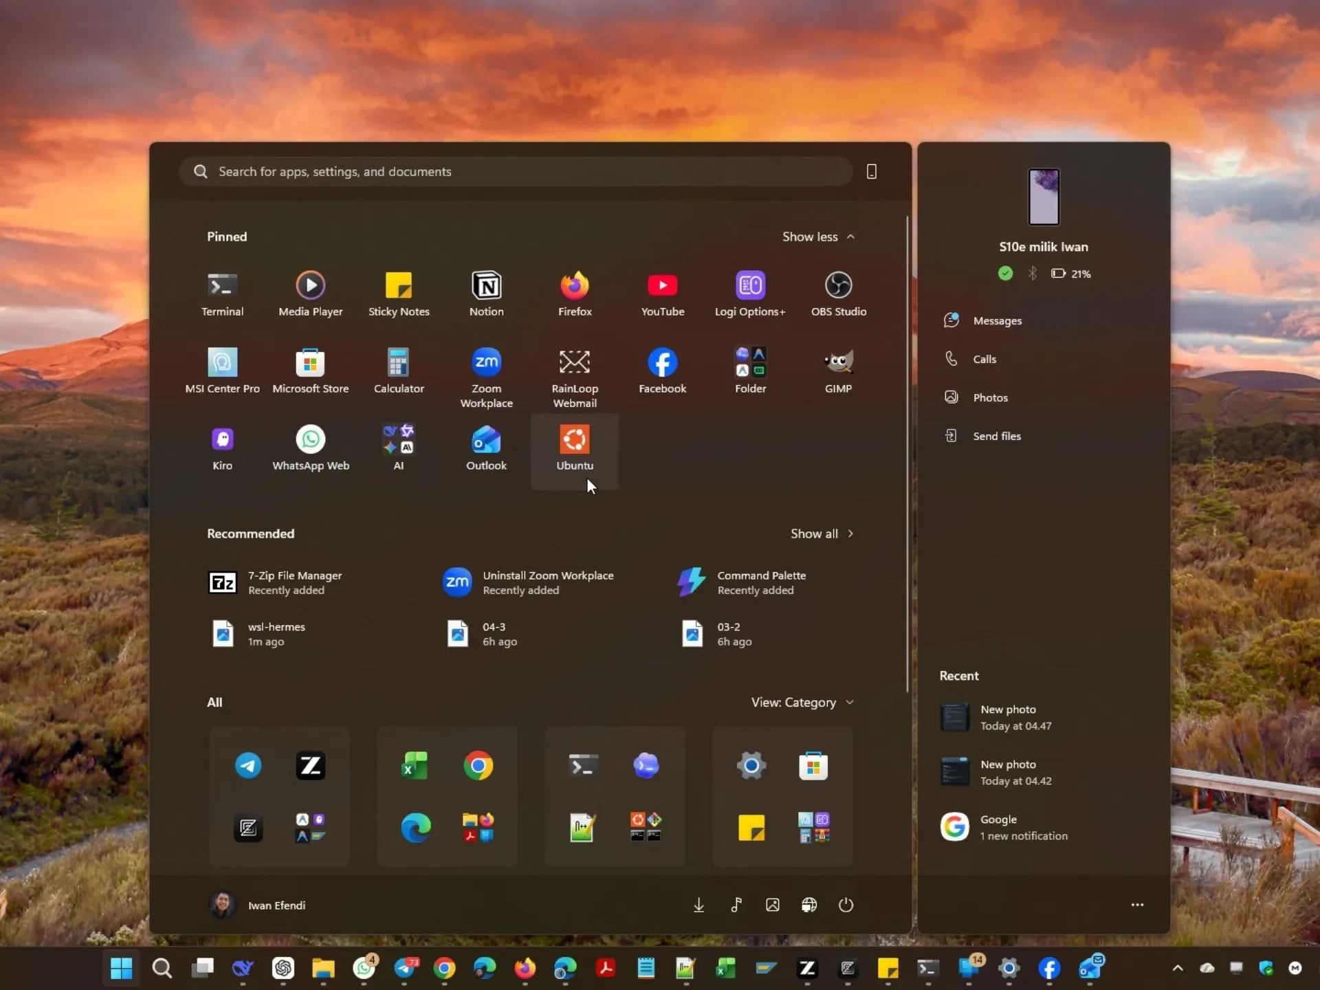The height and width of the screenshot is (990, 1320).
Task: Open Firefox from pinned apps
Action: (x=574, y=294)
